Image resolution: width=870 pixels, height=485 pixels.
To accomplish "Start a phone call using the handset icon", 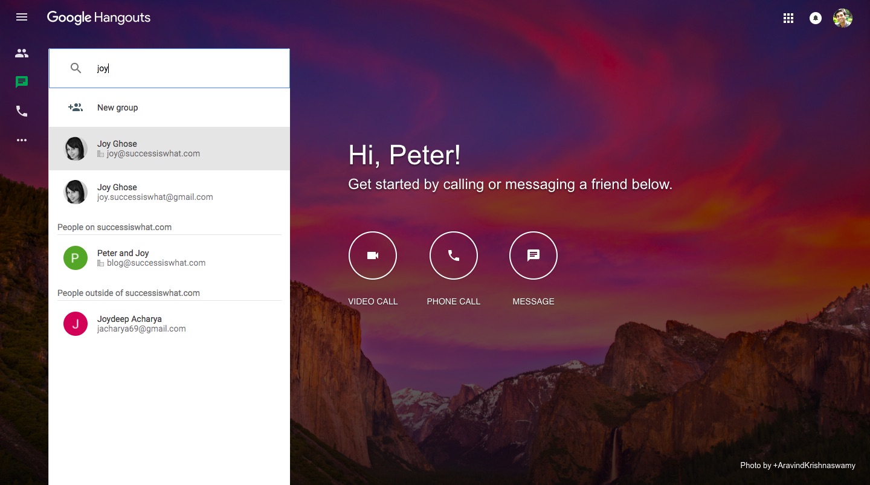I will click(453, 255).
